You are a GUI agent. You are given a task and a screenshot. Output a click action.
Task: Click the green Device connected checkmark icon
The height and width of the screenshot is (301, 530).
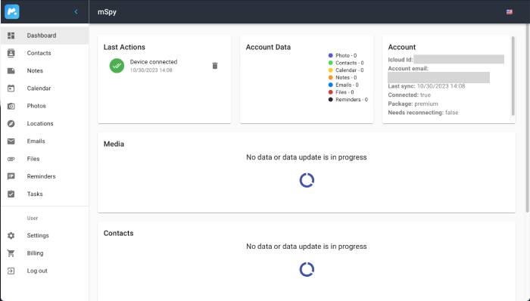coord(117,66)
